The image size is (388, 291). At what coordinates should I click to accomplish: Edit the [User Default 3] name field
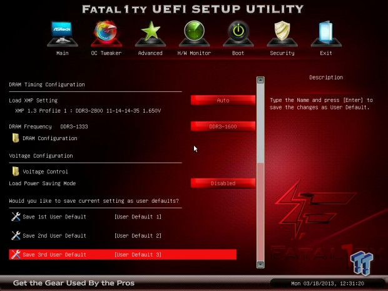tap(138, 255)
